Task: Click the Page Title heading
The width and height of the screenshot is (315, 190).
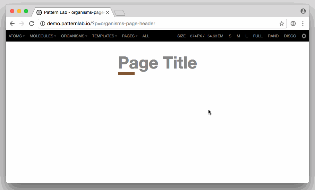Action: [157, 63]
